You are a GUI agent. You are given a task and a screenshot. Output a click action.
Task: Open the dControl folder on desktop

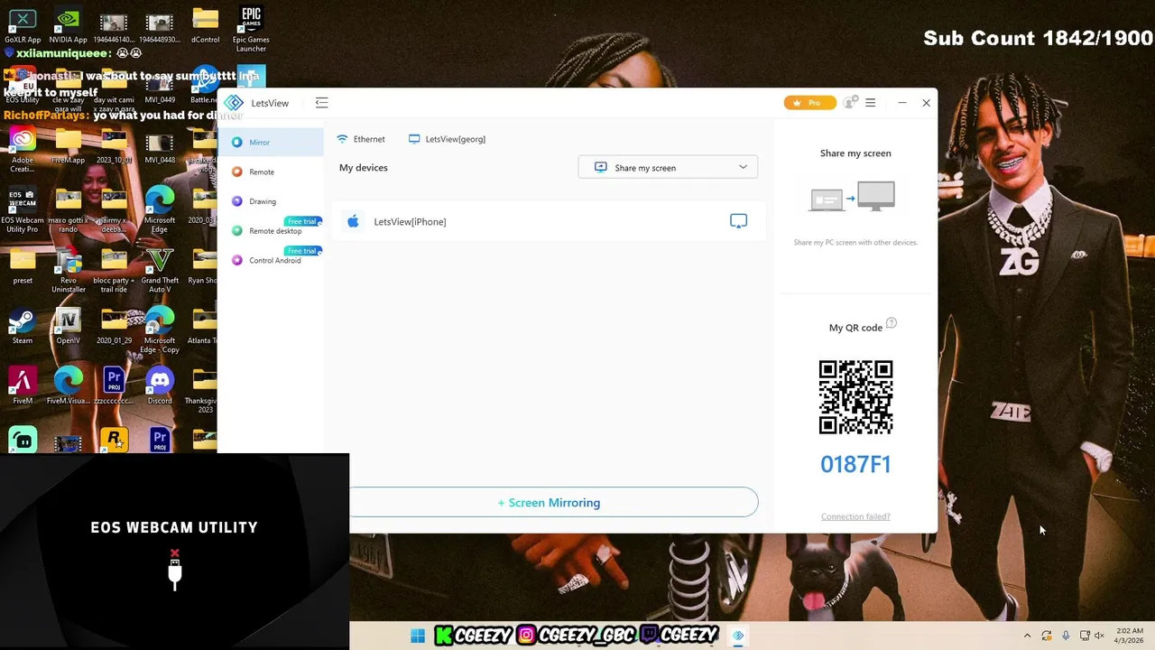[x=205, y=26]
